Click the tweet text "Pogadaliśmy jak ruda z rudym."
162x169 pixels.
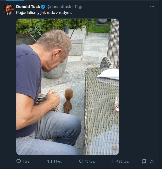click(x=44, y=12)
